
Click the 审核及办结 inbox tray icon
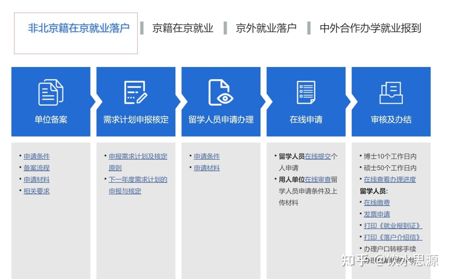click(x=391, y=93)
